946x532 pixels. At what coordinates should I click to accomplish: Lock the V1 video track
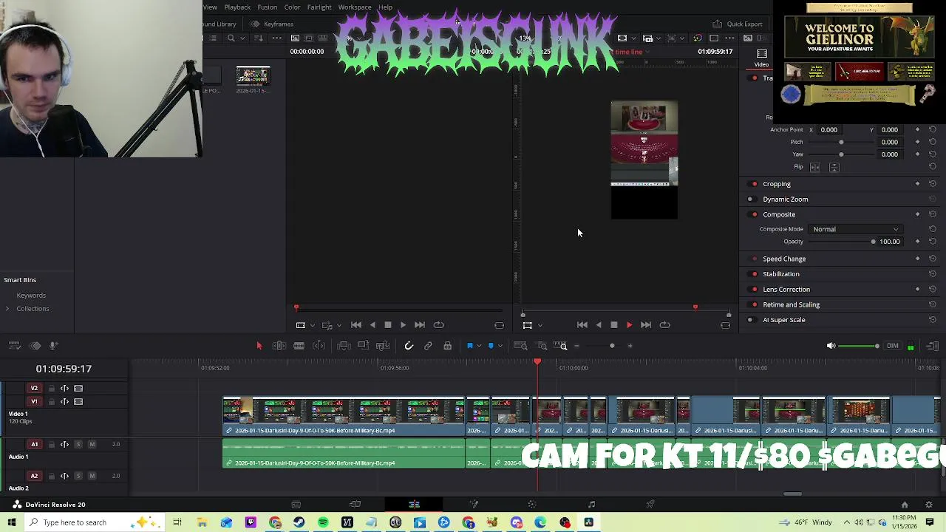(x=52, y=402)
